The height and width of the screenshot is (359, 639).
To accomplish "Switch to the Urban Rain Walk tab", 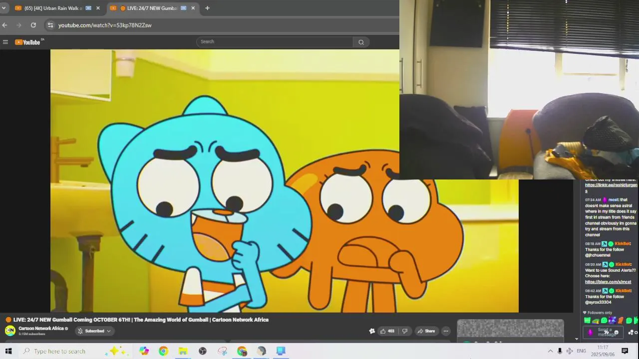I will (52, 8).
